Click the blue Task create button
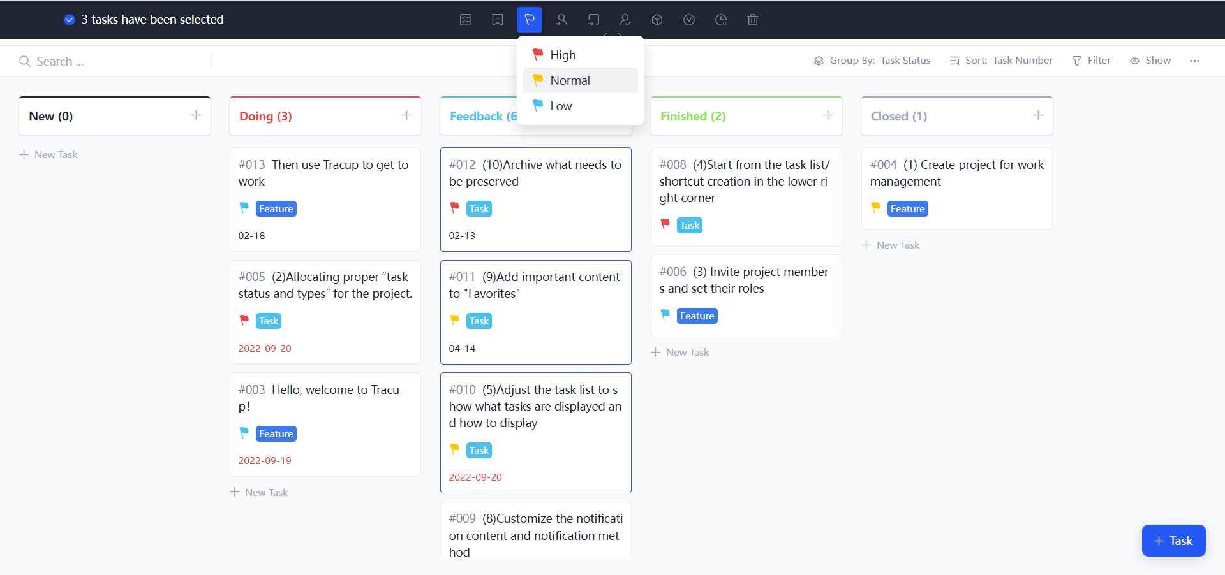Image resolution: width=1225 pixels, height=575 pixels. pos(1173,541)
